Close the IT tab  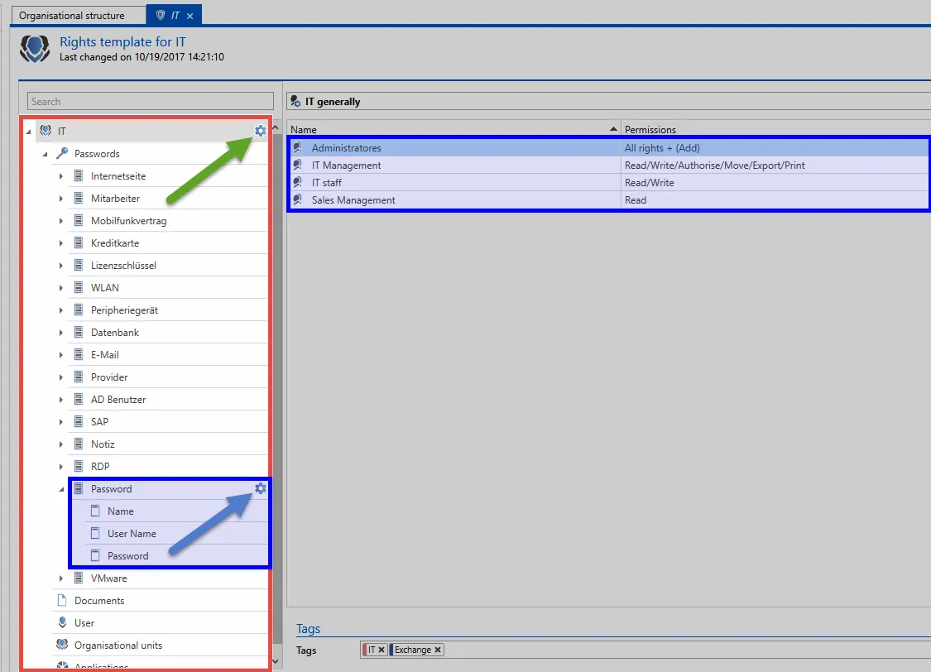pyautogui.click(x=190, y=16)
